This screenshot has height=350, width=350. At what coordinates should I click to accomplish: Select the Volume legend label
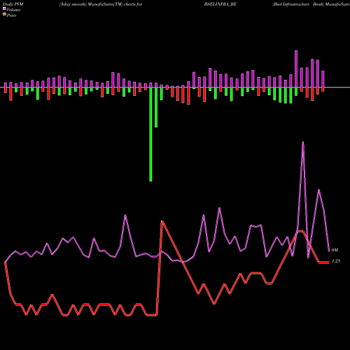[13, 10]
